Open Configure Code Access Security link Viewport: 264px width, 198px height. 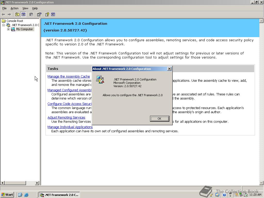[x=70, y=104]
